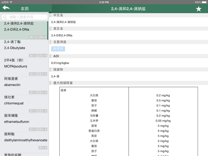Click the 2012 badge on 2,4-Dbutylate
The height and width of the screenshot is (156, 208).
(33, 55)
